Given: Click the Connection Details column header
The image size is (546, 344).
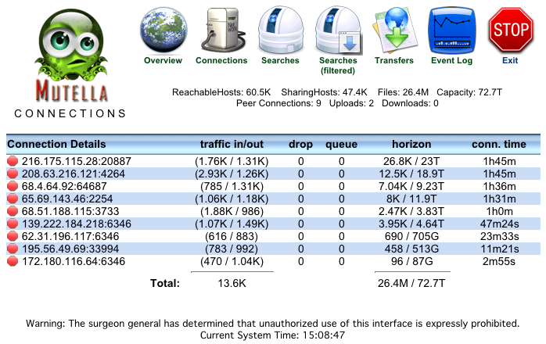Looking at the screenshot, I should point(56,145).
